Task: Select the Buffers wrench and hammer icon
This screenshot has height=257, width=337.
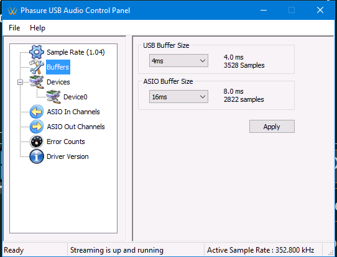Action: (x=37, y=67)
